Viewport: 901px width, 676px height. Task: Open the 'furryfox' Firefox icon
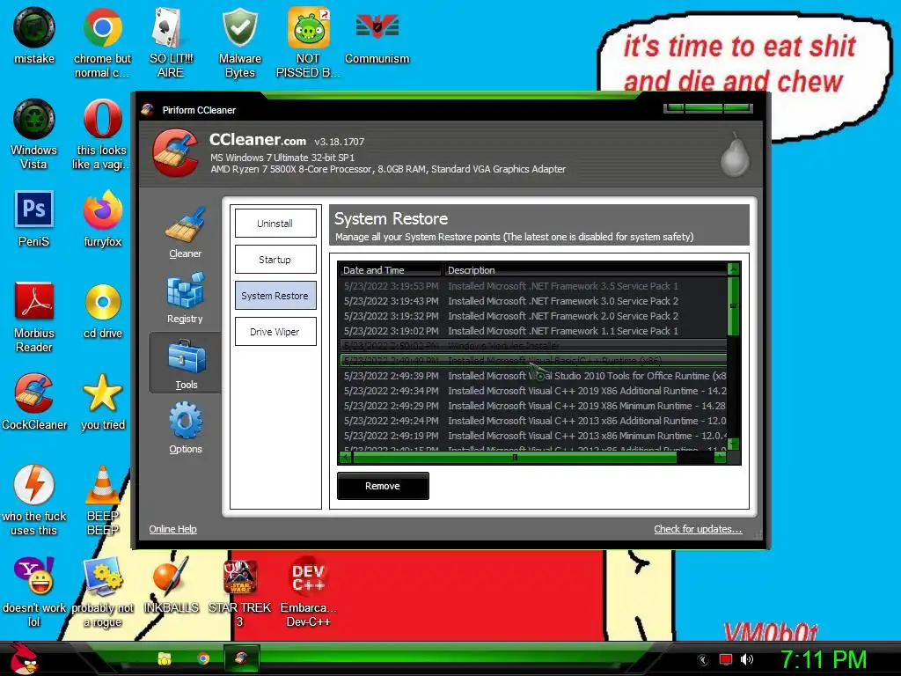(x=102, y=218)
